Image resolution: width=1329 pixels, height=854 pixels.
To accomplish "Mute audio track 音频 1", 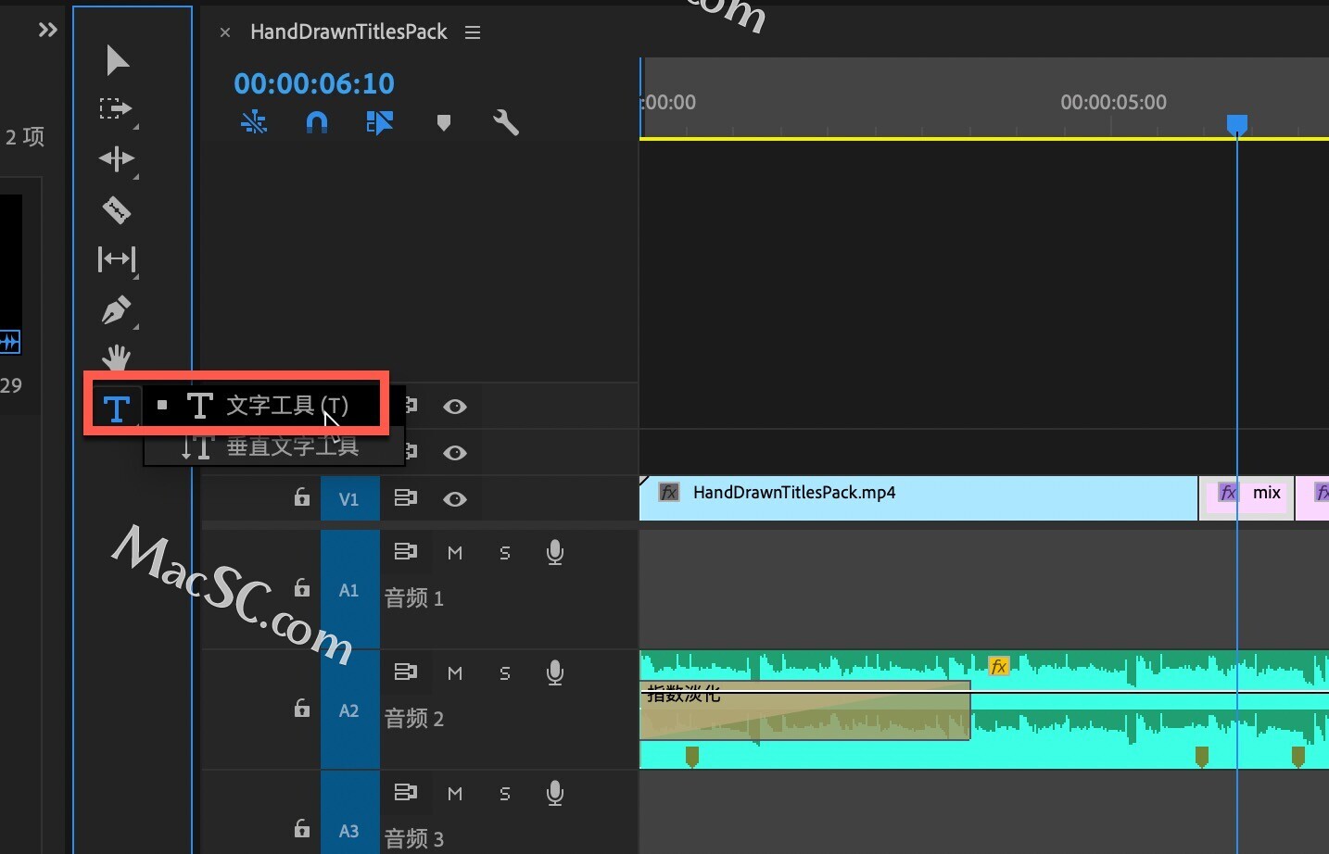I will click(455, 553).
